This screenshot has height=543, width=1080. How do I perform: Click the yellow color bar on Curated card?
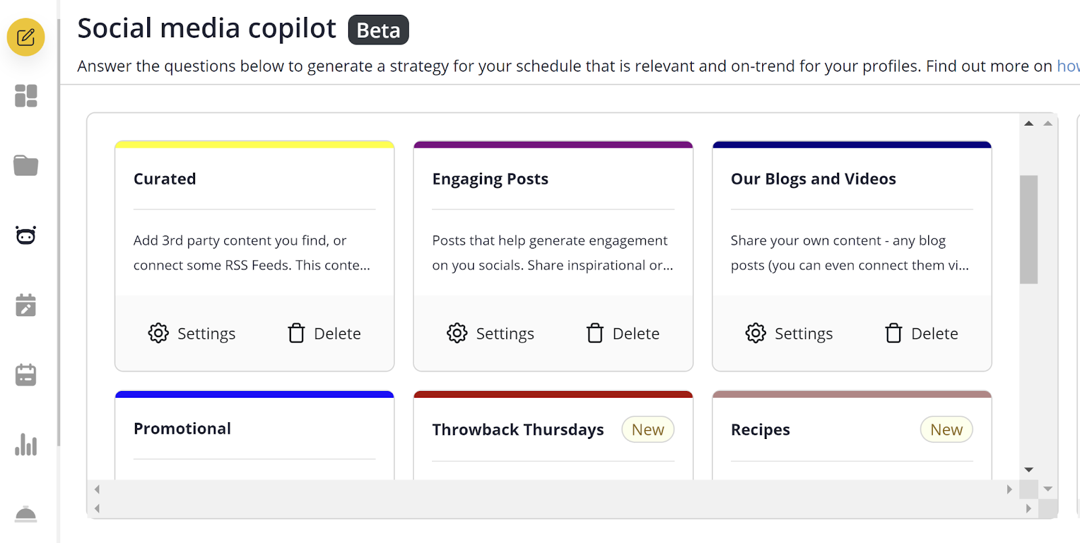pyautogui.click(x=254, y=145)
